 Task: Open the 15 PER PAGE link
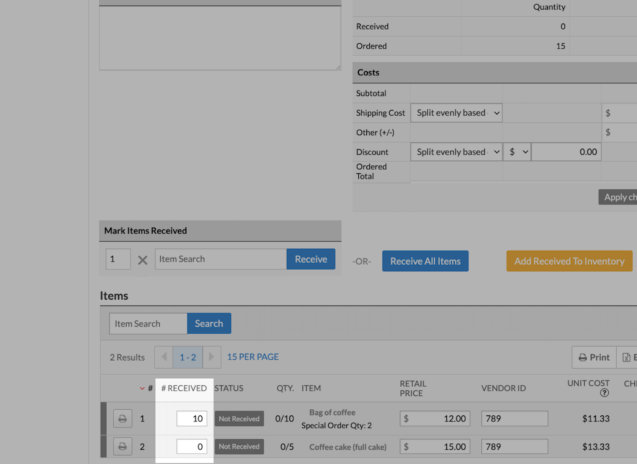tap(253, 357)
